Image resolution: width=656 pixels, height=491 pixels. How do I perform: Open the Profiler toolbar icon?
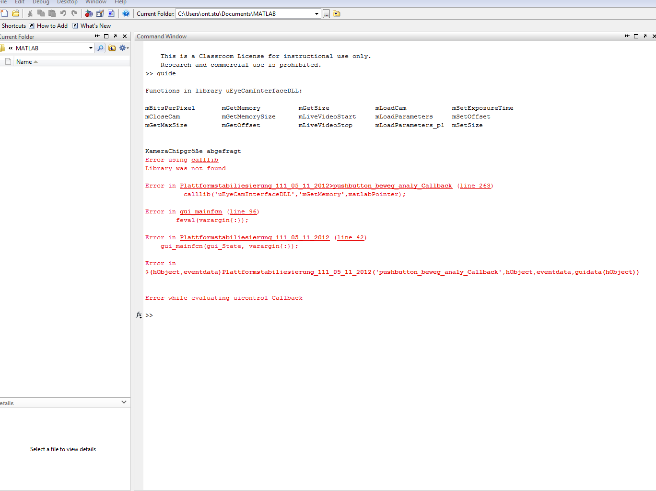point(111,13)
